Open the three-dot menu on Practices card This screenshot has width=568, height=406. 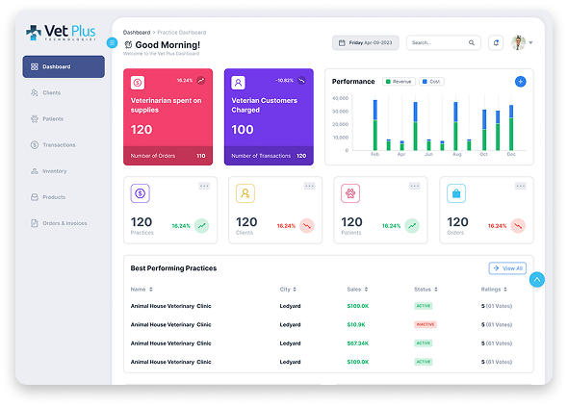click(x=204, y=186)
